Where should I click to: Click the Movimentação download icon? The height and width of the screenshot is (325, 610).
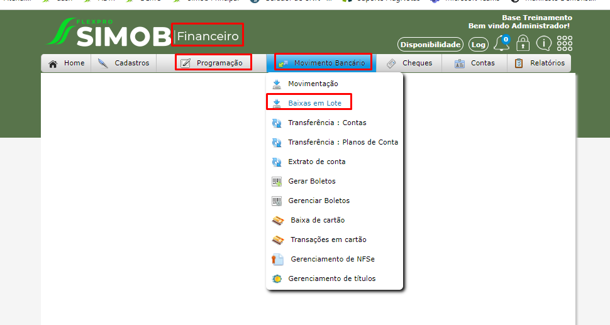[x=277, y=84]
